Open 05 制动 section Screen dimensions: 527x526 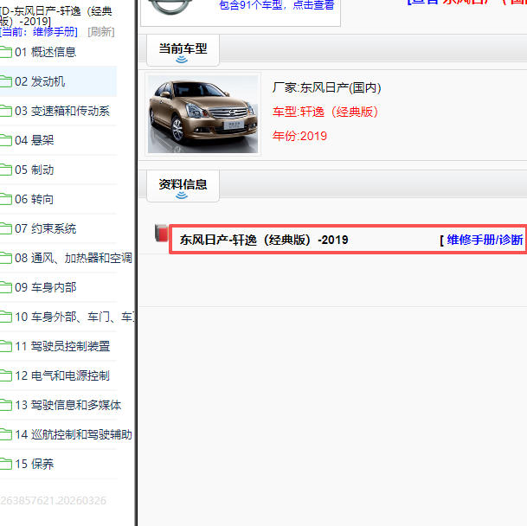click(x=34, y=170)
